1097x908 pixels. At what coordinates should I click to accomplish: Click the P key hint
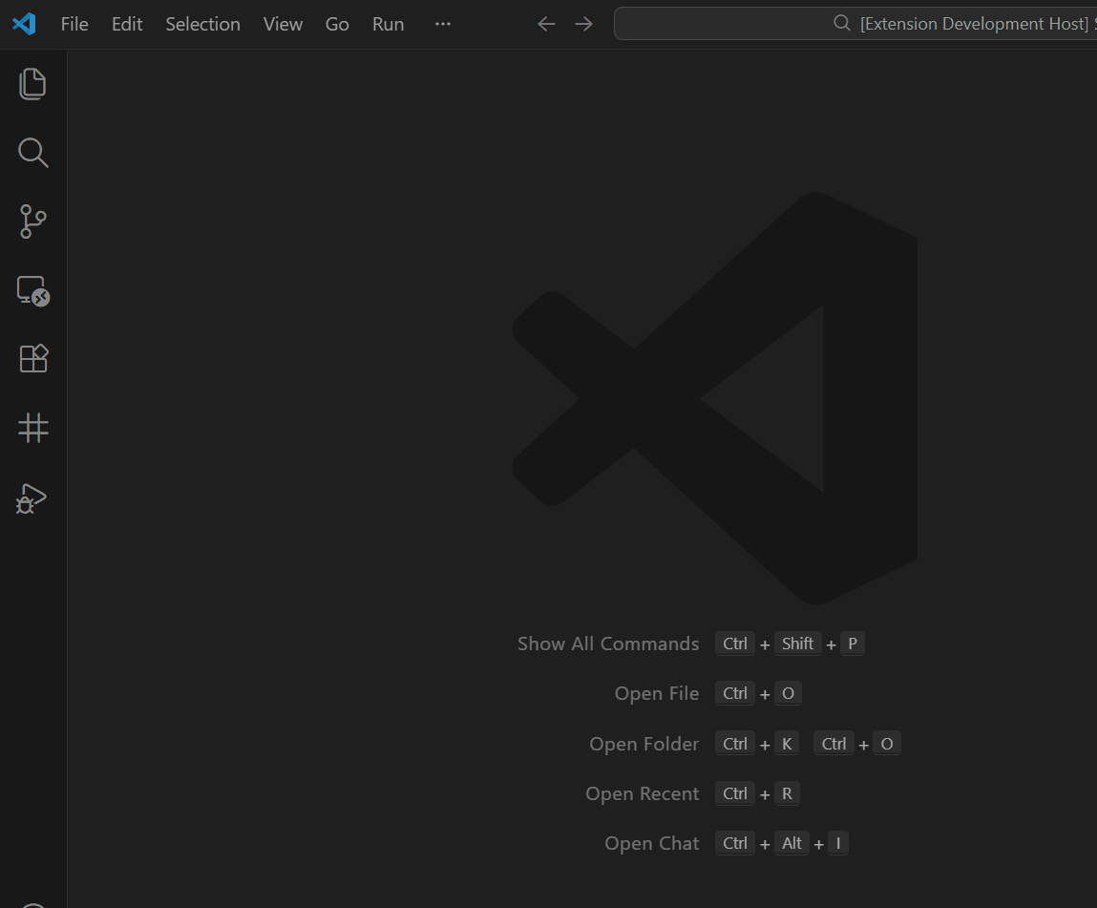(x=853, y=644)
